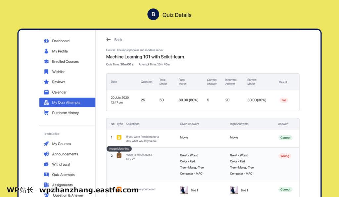Open the Question & Answer section
339x197 pixels.
(46, 195)
